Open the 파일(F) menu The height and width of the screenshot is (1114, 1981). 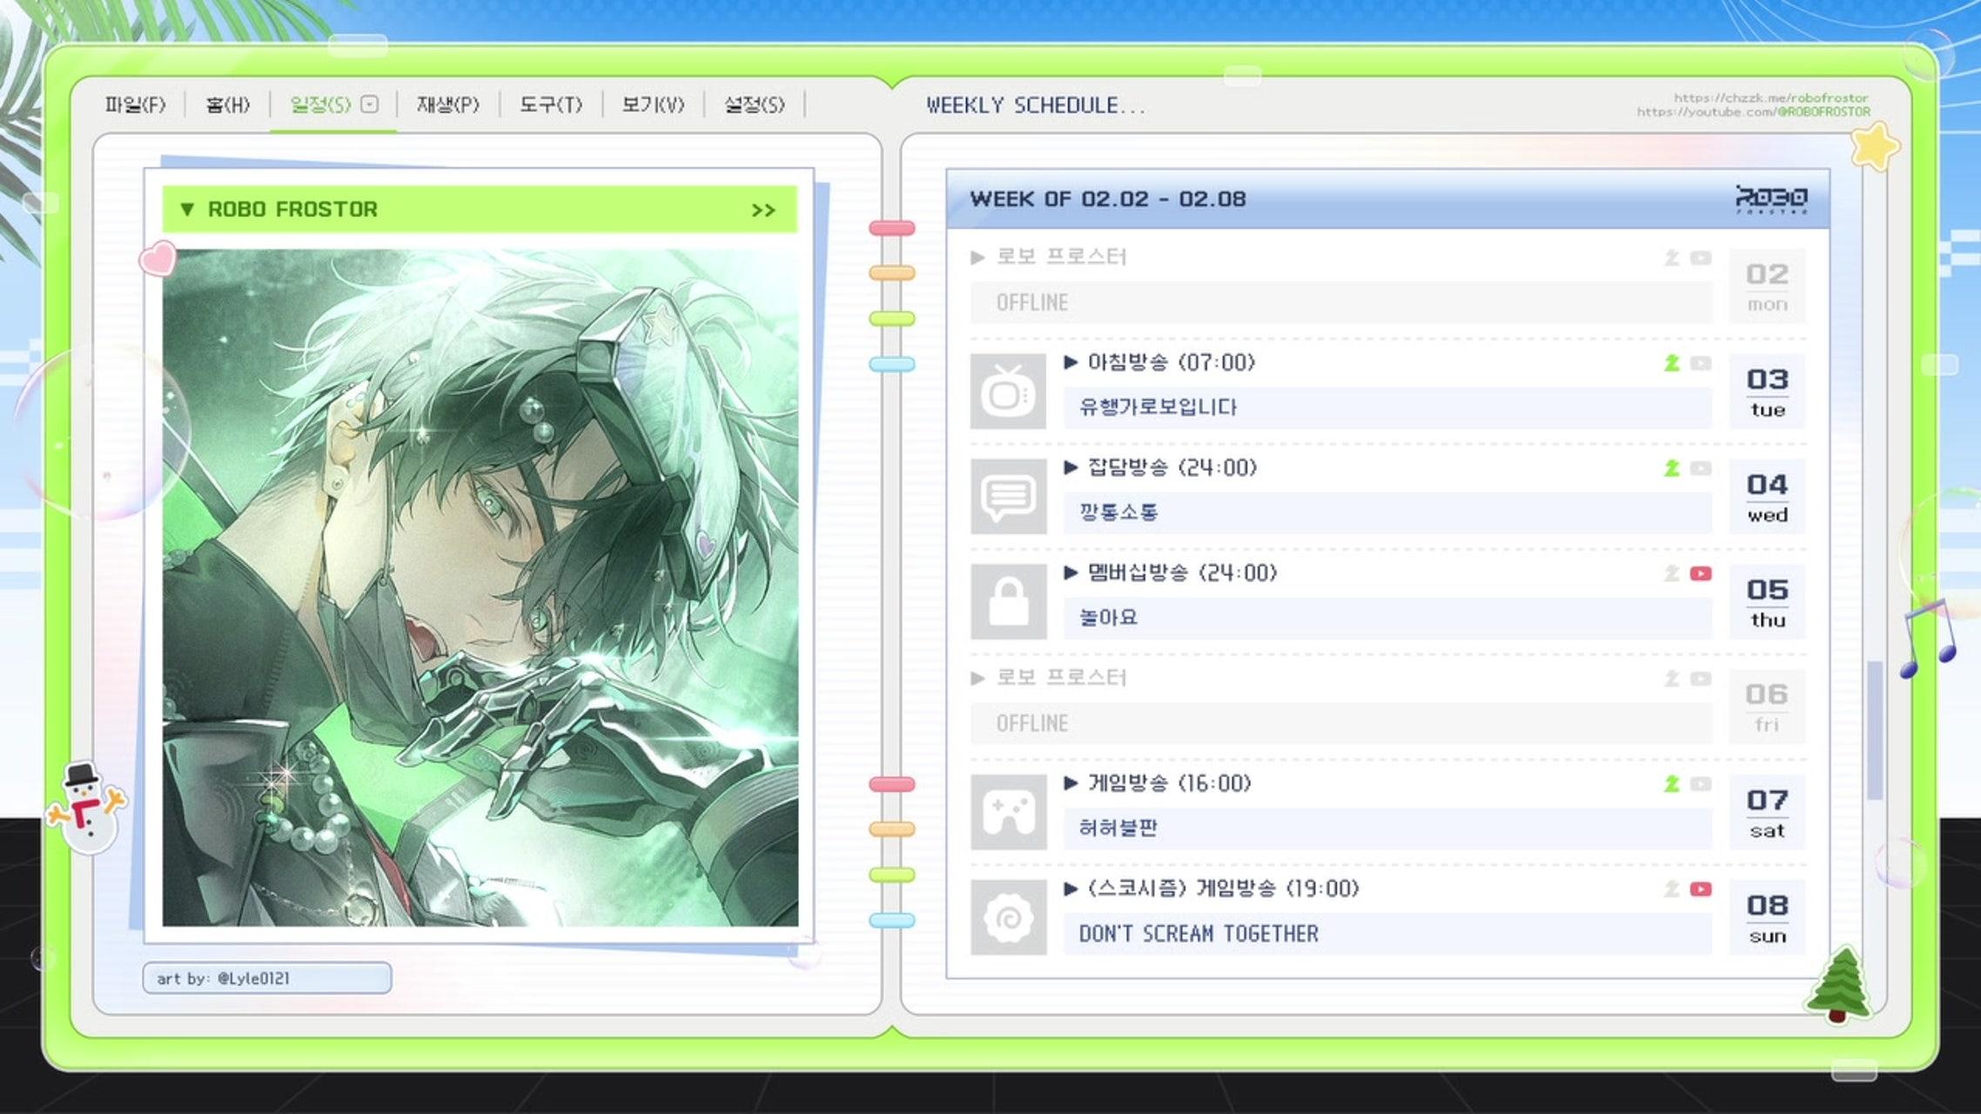pos(135,105)
